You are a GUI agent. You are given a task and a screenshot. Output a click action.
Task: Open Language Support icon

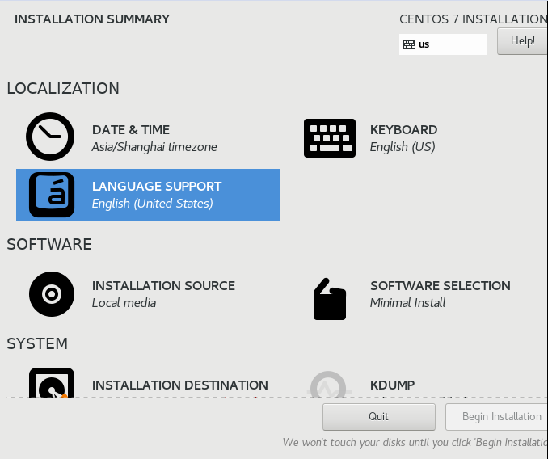click(52, 195)
